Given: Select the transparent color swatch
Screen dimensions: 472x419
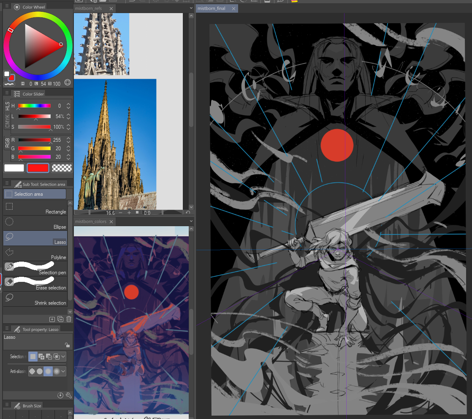Looking at the screenshot, I should [62, 168].
